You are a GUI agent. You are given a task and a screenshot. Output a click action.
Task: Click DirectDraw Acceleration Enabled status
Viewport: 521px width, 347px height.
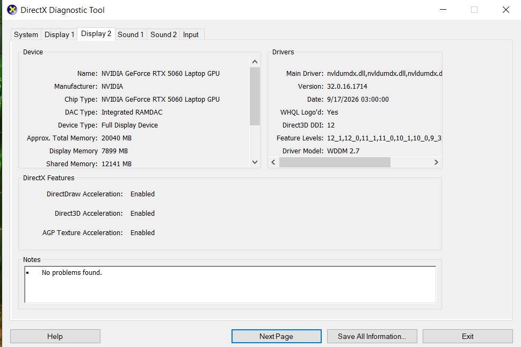pyautogui.click(x=142, y=194)
